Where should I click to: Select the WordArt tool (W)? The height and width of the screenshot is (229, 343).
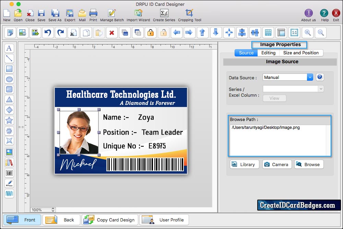tap(9, 193)
